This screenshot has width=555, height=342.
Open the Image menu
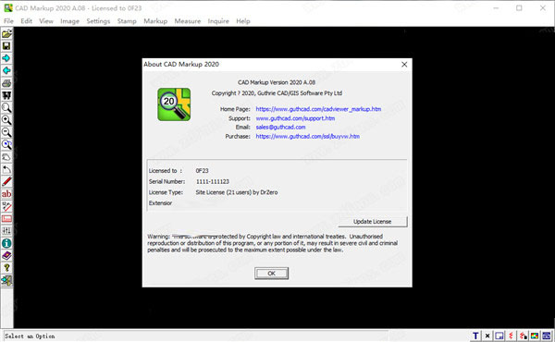(69, 21)
